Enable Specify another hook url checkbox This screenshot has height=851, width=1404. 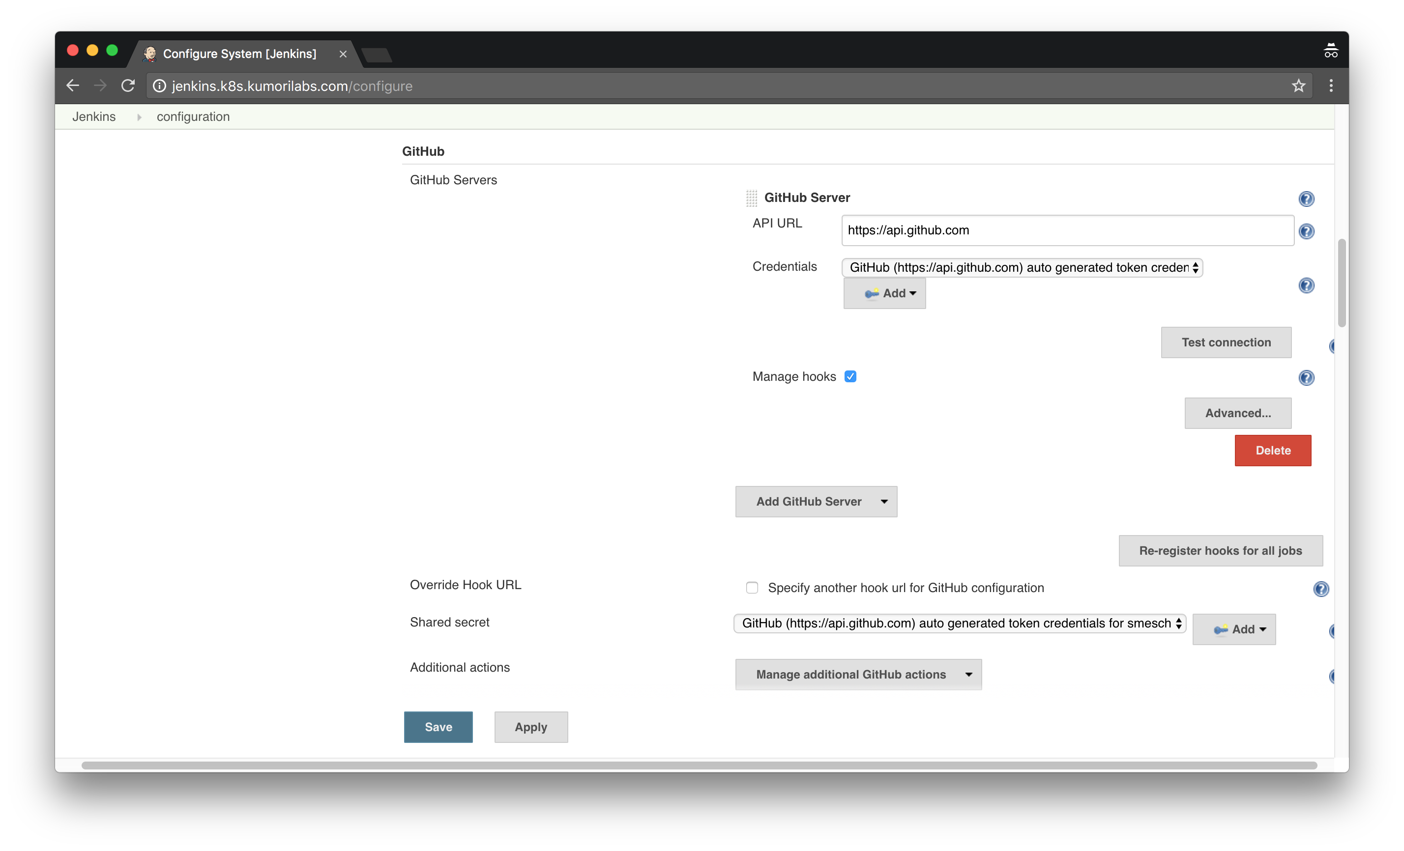(x=752, y=588)
